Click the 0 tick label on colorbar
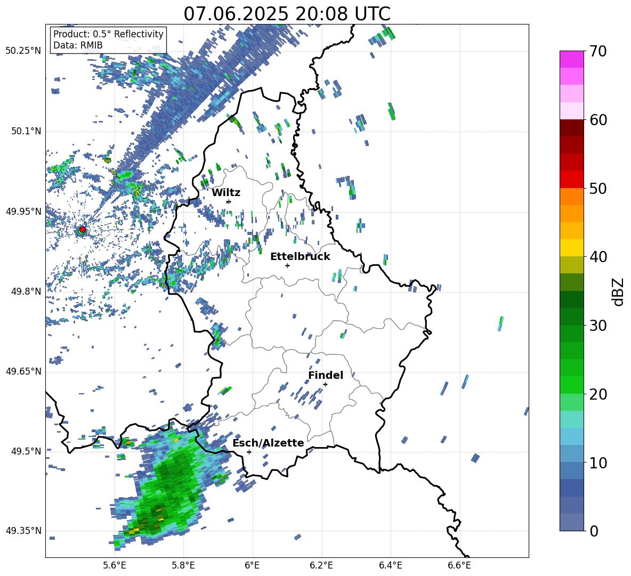Screen dimensions: 631x576 click(594, 531)
